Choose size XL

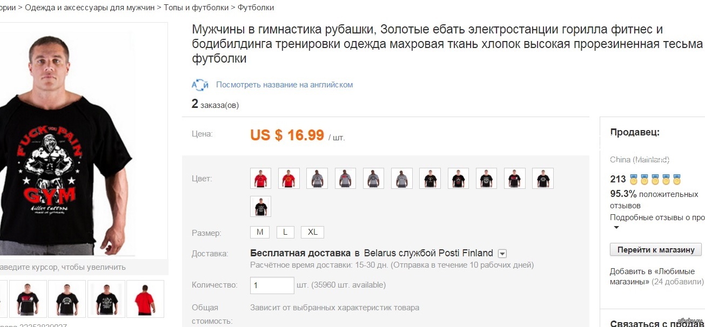pyautogui.click(x=312, y=232)
